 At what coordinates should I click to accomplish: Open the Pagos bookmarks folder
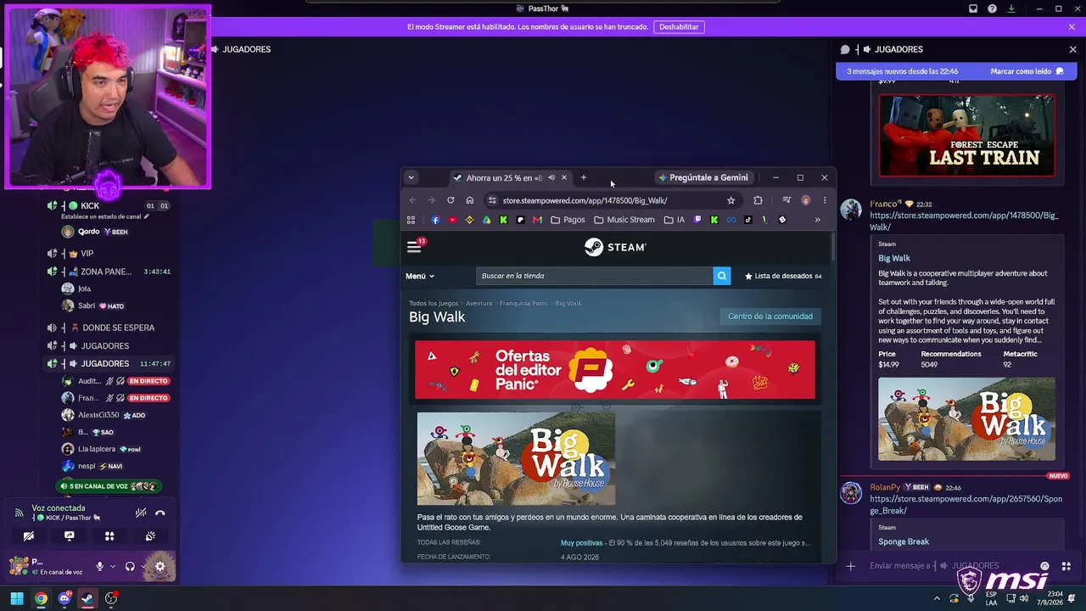coord(568,220)
